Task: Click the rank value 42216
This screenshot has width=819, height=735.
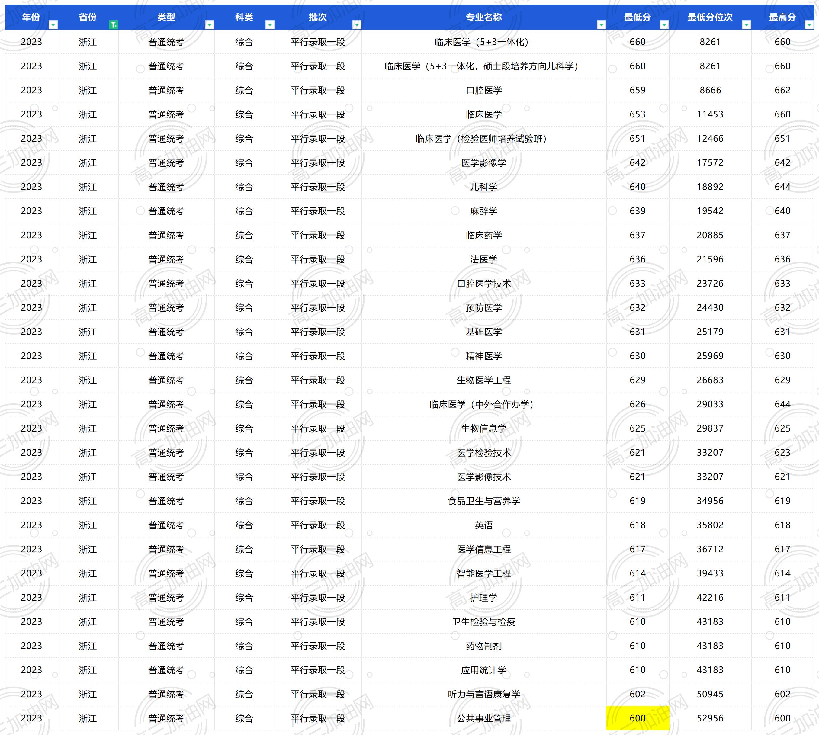Action: (x=710, y=598)
